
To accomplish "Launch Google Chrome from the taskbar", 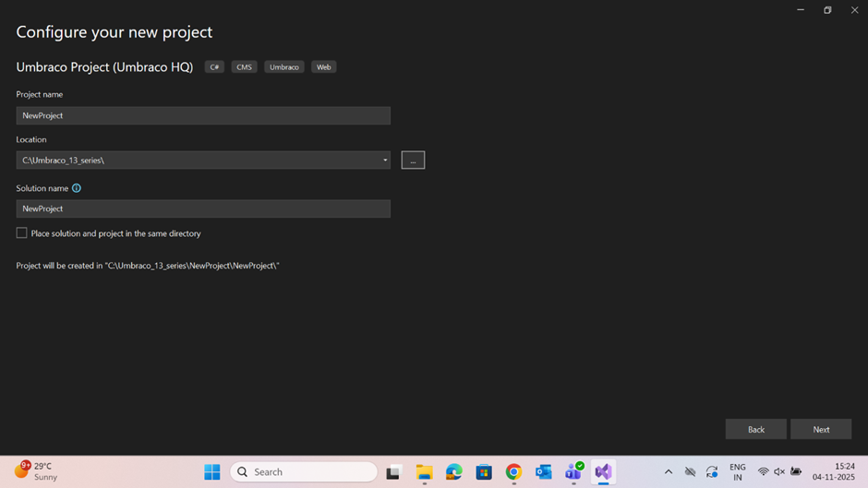I will (x=513, y=472).
